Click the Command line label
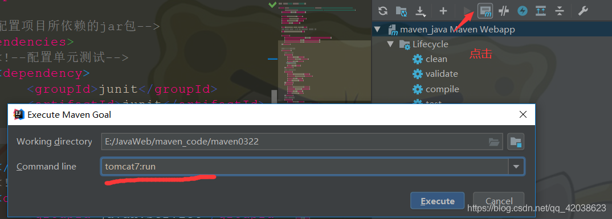 (x=47, y=167)
